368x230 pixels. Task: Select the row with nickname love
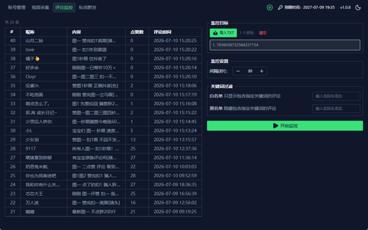[103, 50]
